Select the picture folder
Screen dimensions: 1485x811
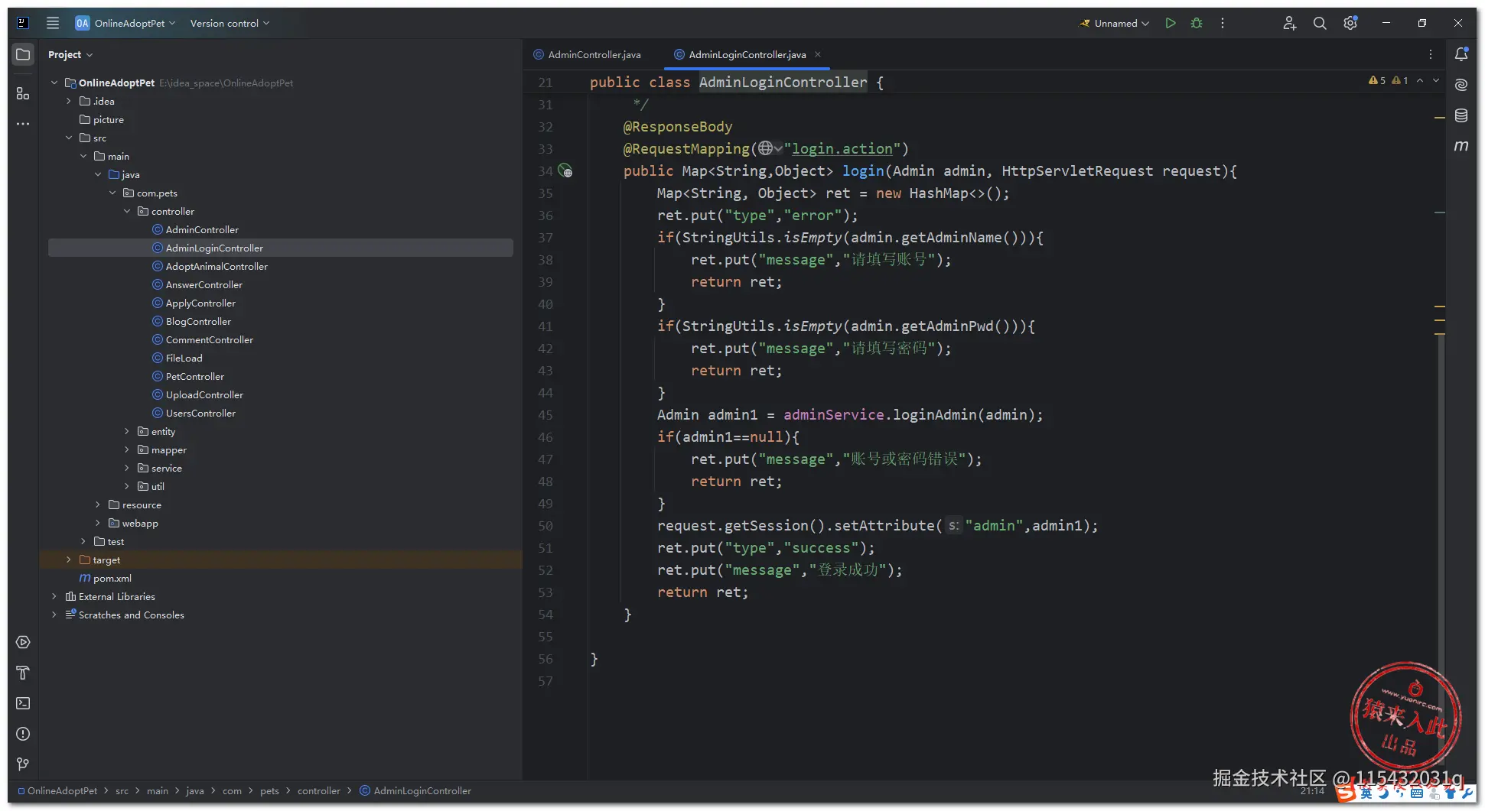102,119
